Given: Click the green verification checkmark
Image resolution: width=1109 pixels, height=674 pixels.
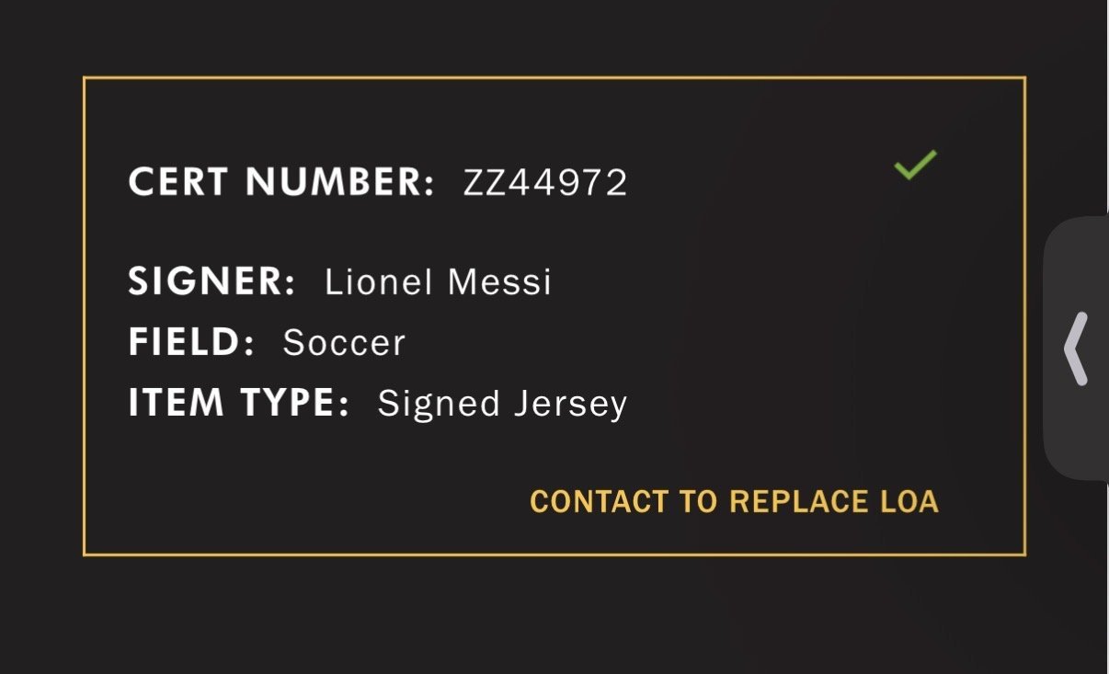Looking at the screenshot, I should pyautogui.click(x=915, y=165).
